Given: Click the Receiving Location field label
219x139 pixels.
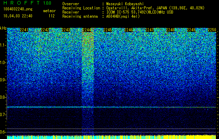Looking at the screenshot, I should point(81,8).
